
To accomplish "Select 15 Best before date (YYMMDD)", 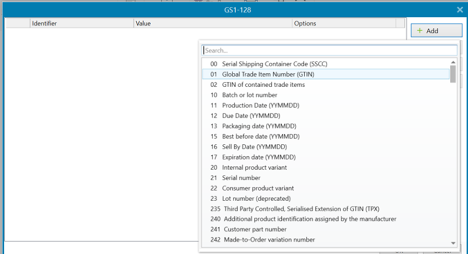I will 261,137.
